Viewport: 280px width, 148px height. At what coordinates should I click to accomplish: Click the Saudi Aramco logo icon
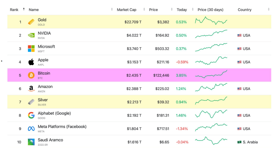coord(31,142)
